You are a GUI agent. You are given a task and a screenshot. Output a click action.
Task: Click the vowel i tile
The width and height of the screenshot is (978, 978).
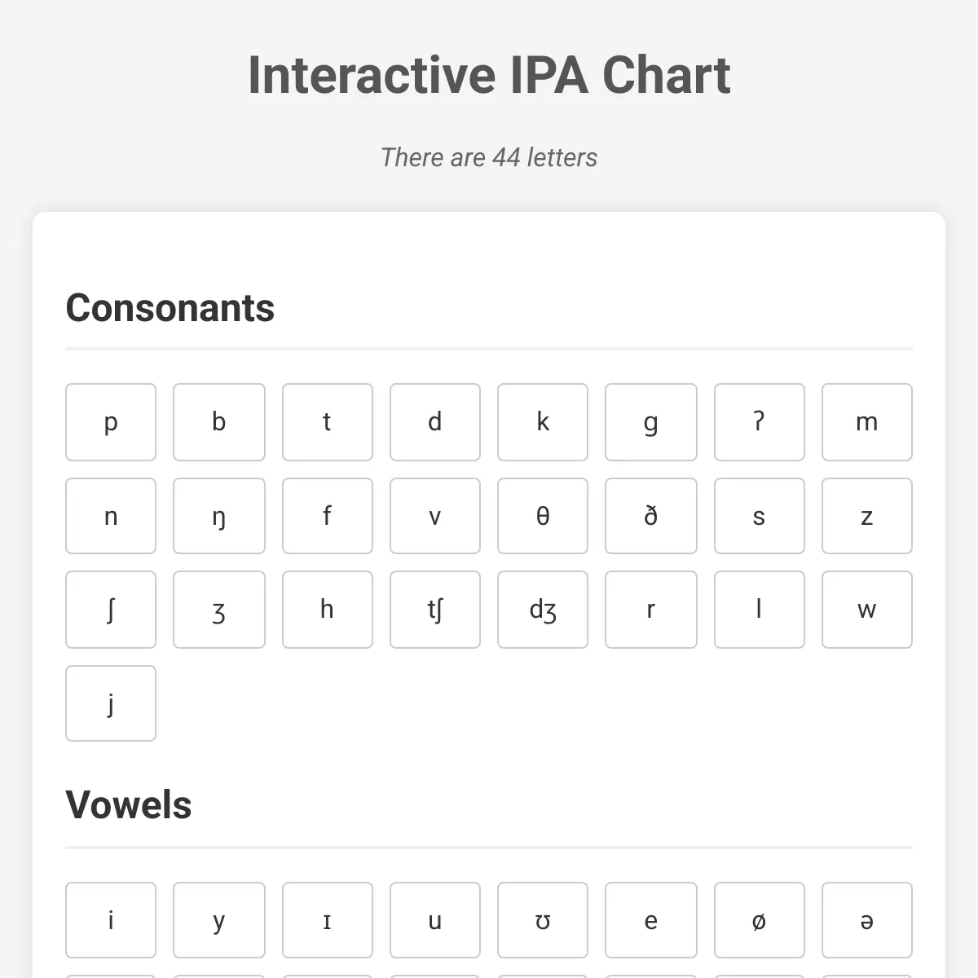pyautogui.click(x=110, y=920)
